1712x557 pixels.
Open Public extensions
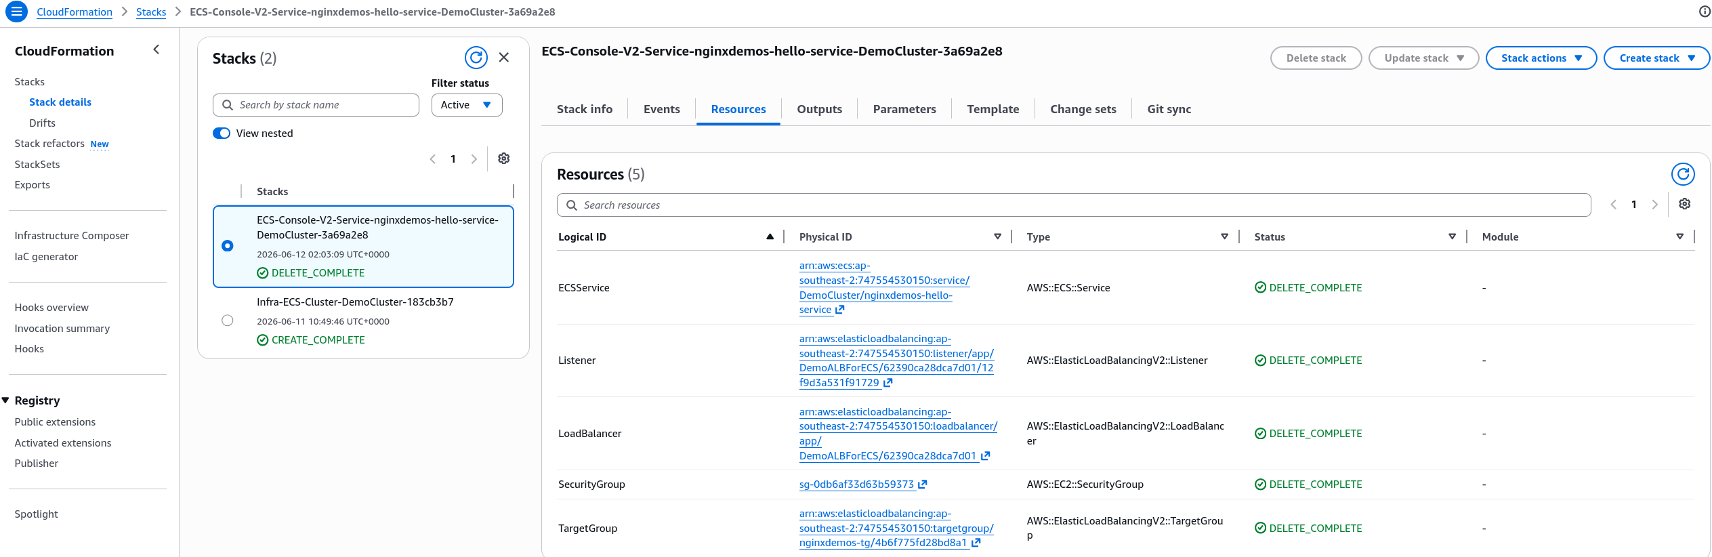pyautogui.click(x=55, y=422)
